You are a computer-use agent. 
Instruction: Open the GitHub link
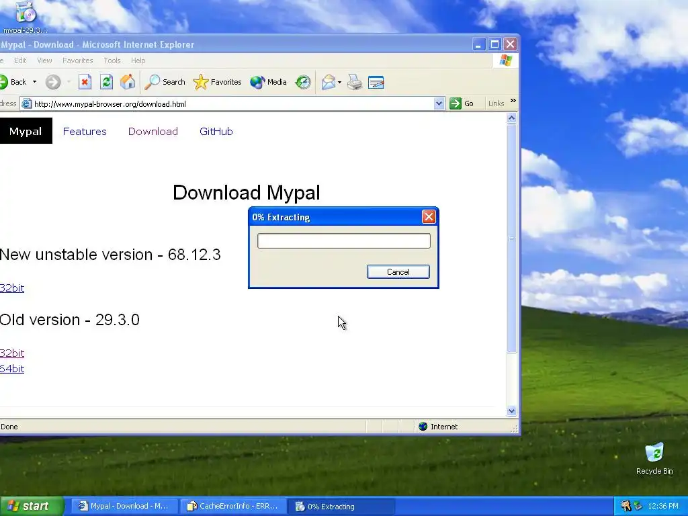216,131
